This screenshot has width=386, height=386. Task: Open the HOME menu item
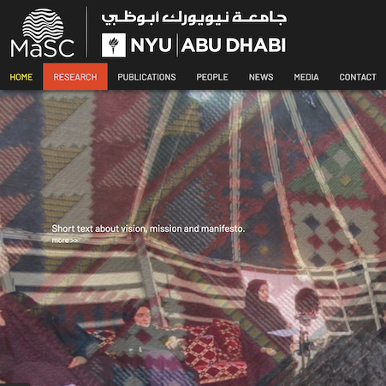click(x=21, y=77)
